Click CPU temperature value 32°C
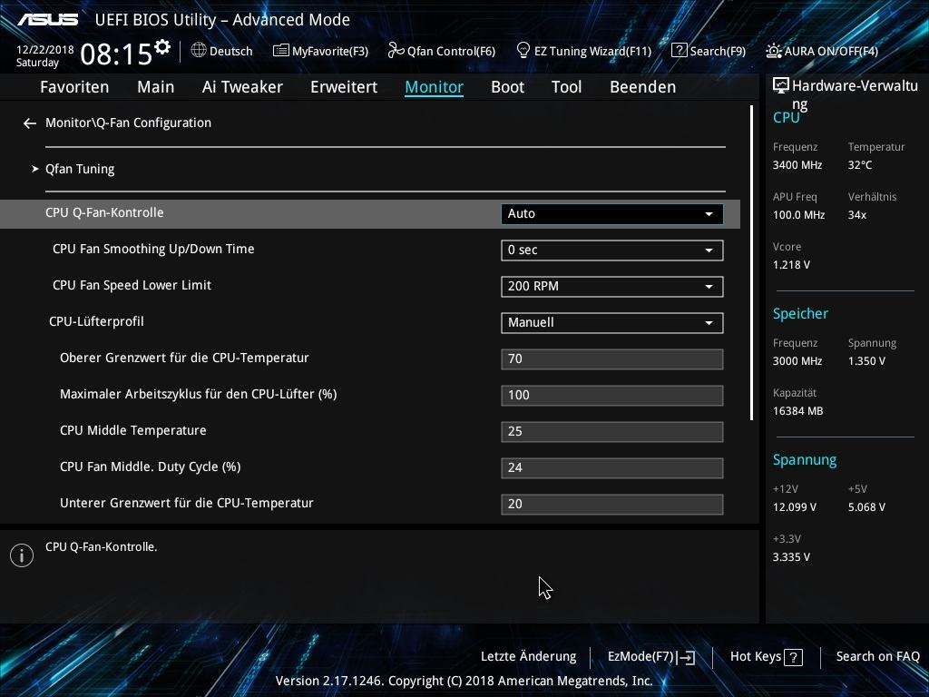The height and width of the screenshot is (697, 929). (x=860, y=165)
